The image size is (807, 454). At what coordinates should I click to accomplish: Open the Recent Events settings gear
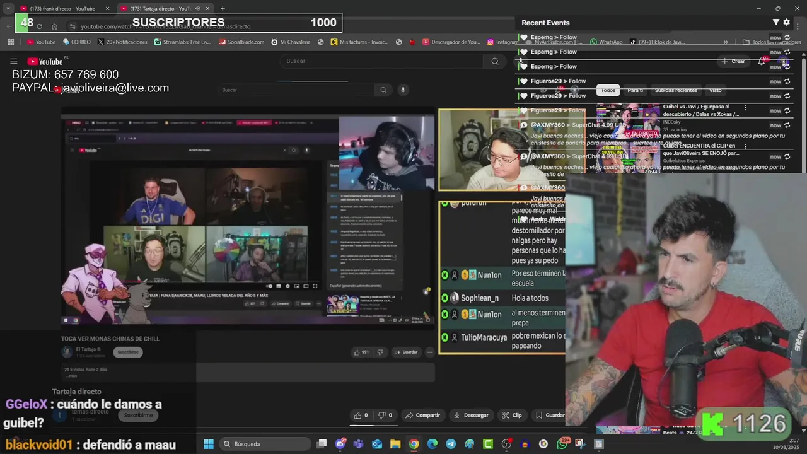pyautogui.click(x=786, y=22)
